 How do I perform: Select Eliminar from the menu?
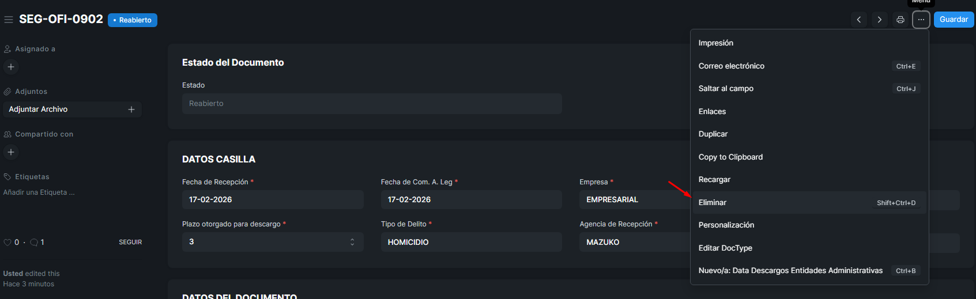click(713, 203)
